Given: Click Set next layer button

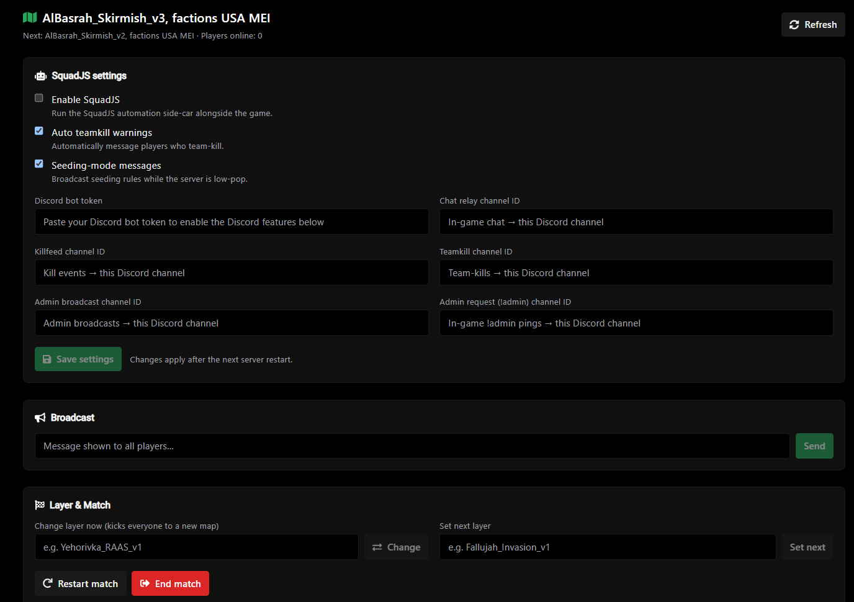Looking at the screenshot, I should coord(807,547).
